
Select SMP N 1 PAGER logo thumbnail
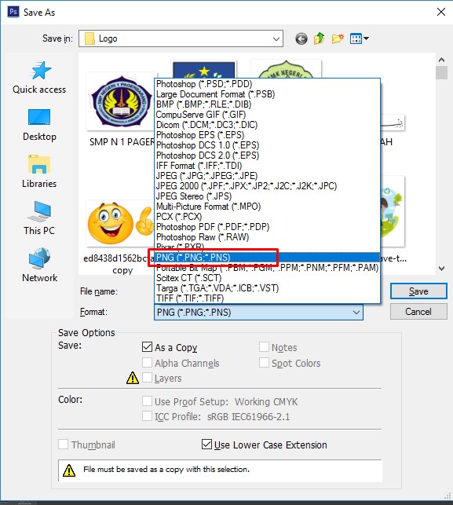[x=121, y=101]
